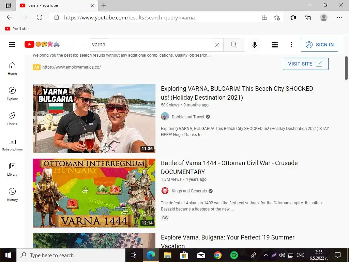Open Subscriptions in sidebar
This screenshot has width=349, height=262.
pyautogui.click(x=12, y=144)
